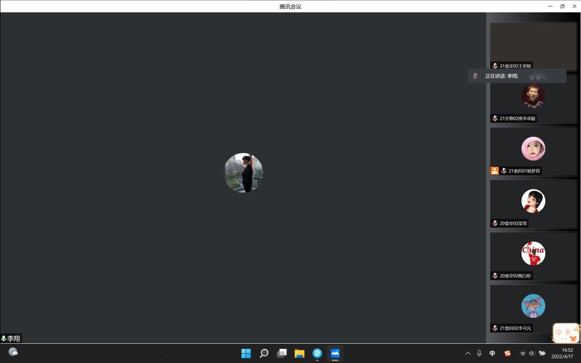Screen dimensions: 581x363
Task: Open the volume control in the system tray
Action: pyautogui.click(x=532, y=353)
